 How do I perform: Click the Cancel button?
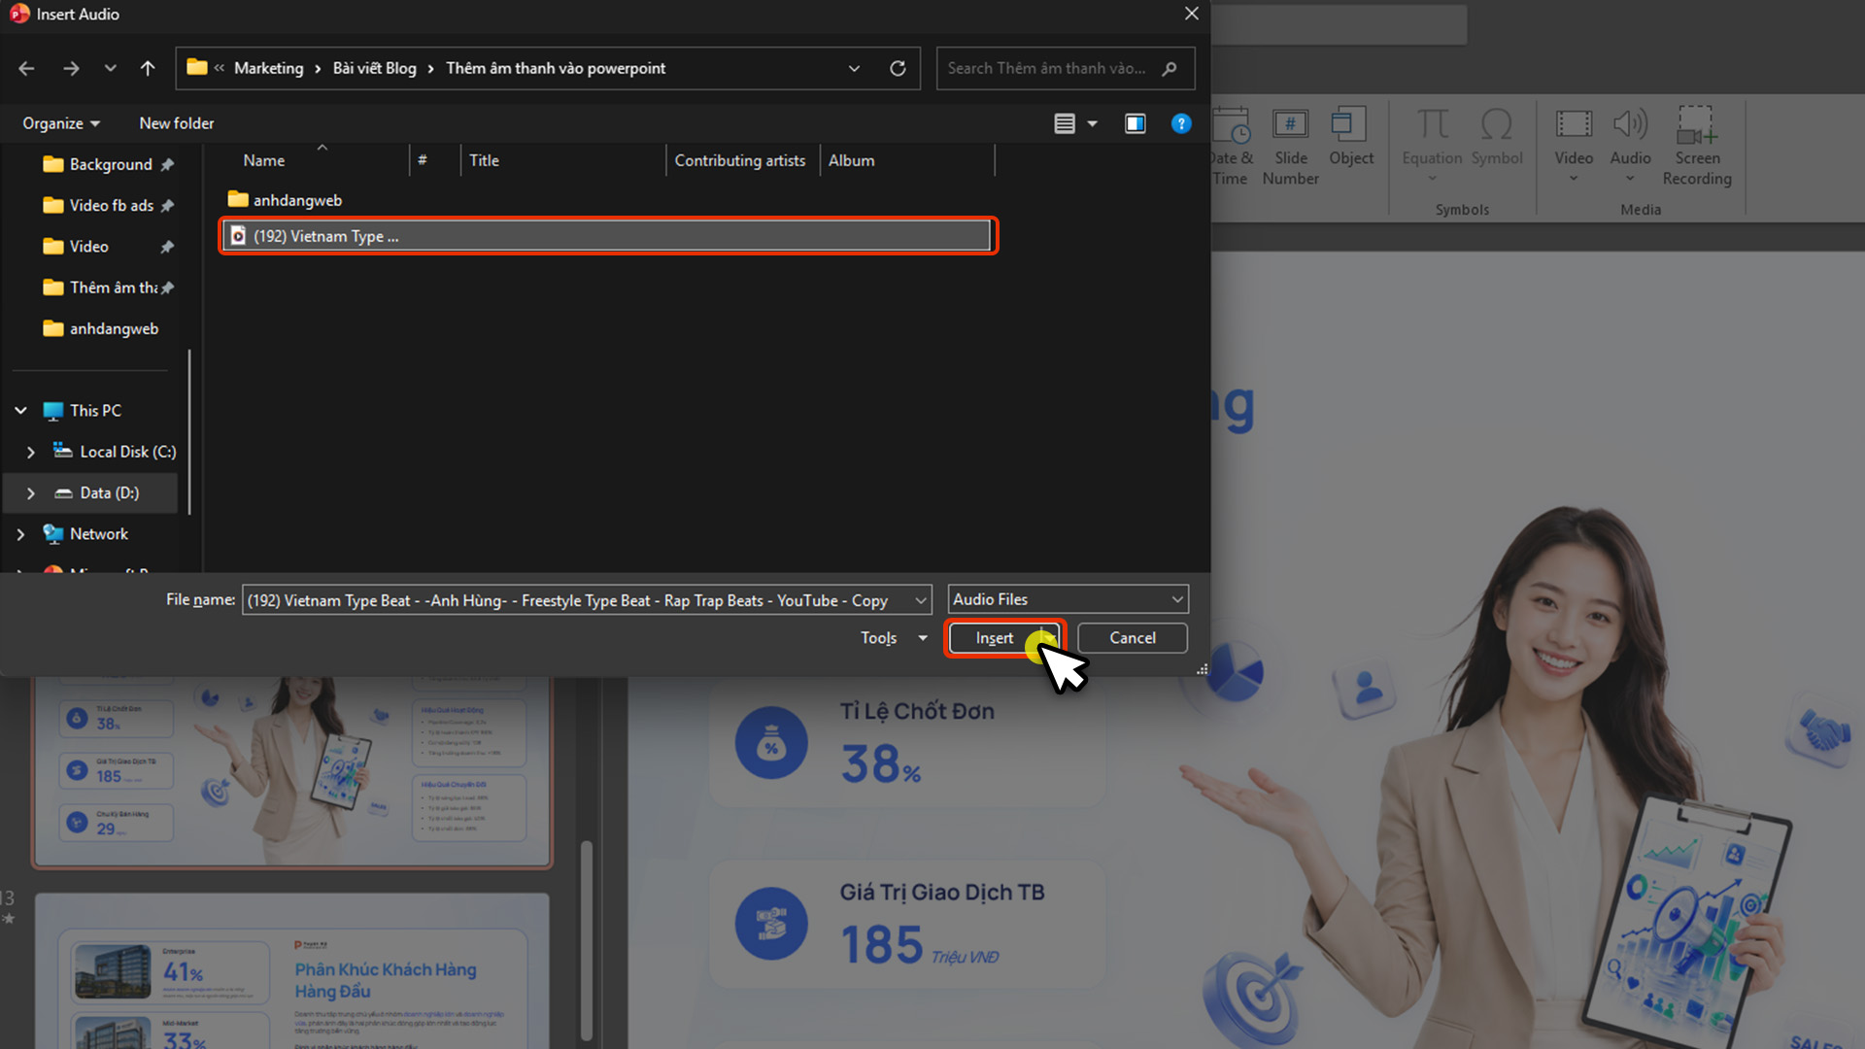click(x=1133, y=638)
